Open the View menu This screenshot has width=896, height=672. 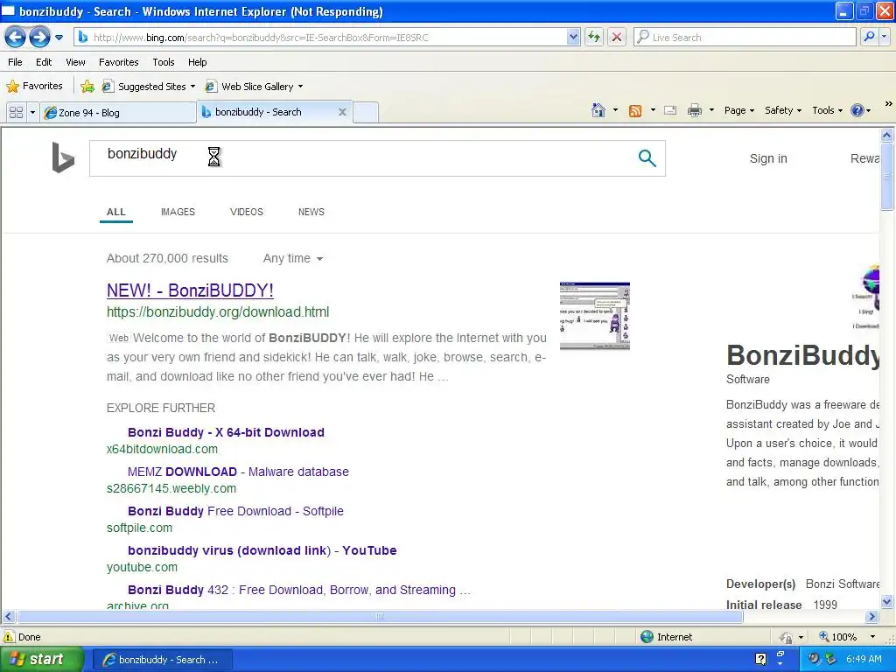tap(75, 62)
